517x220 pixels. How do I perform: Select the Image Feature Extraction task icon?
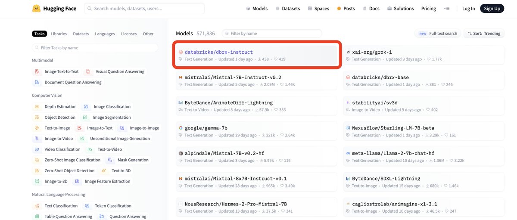[x=77, y=181]
